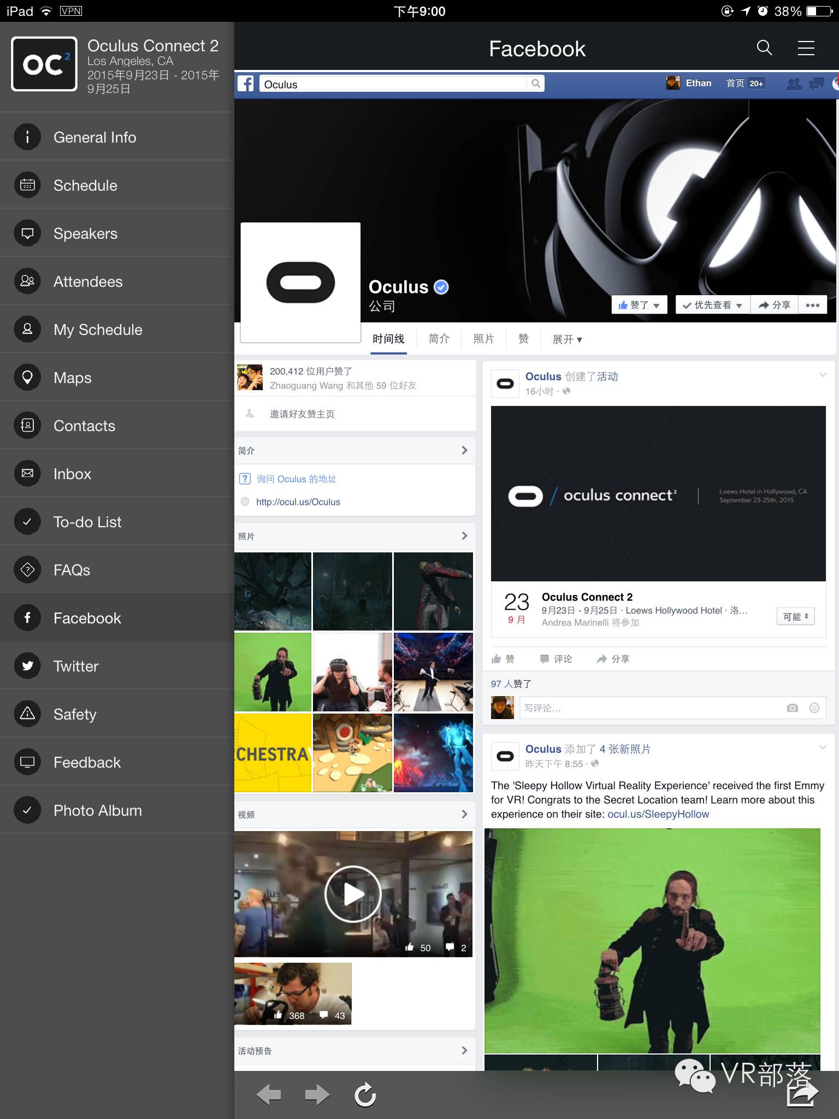Open General Info from sidebar

(x=117, y=137)
